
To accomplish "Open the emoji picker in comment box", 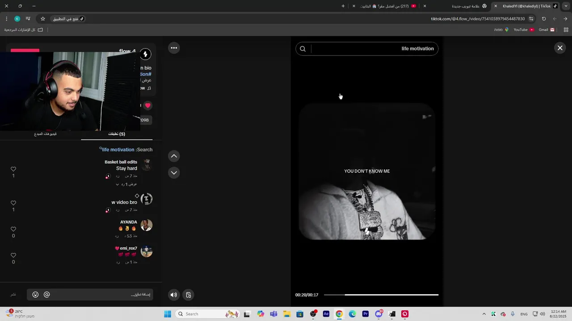I will point(35,295).
